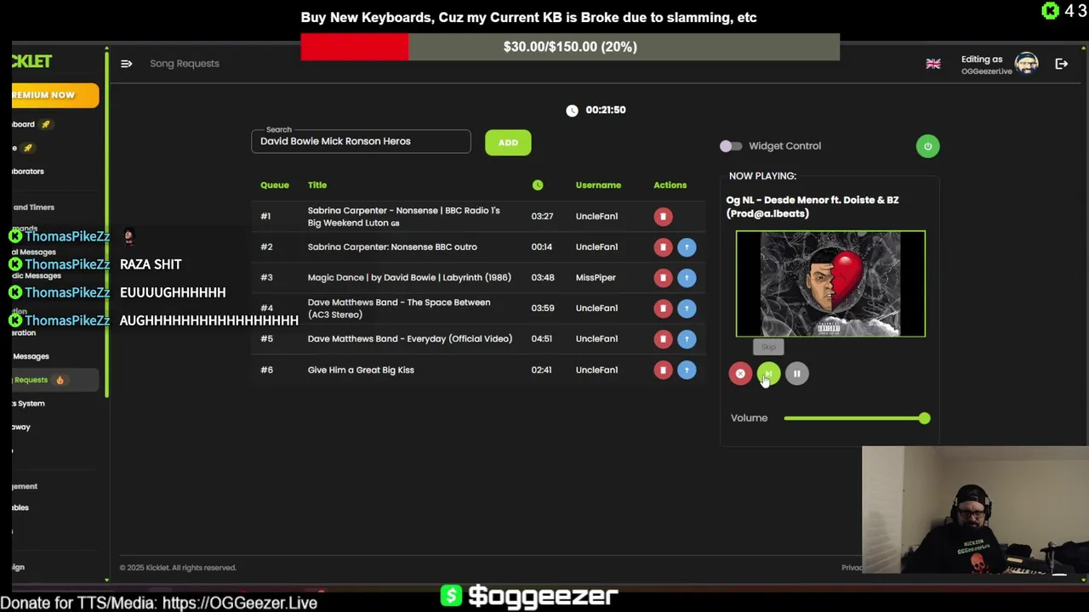Delete The Space Between song request
Viewport: 1089px width, 612px height.
coord(663,309)
